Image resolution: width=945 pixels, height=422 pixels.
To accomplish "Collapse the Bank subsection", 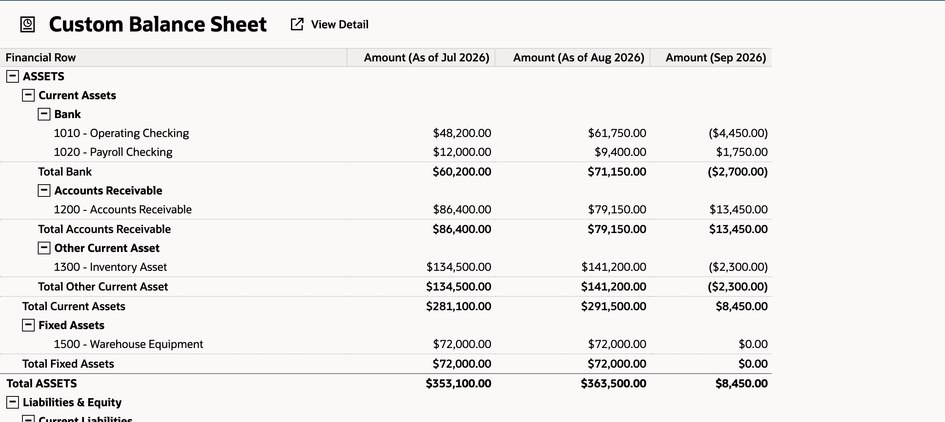I will click(x=44, y=114).
